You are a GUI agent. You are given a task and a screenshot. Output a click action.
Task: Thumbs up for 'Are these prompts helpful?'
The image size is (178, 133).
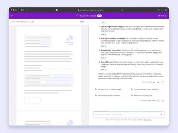159,101
